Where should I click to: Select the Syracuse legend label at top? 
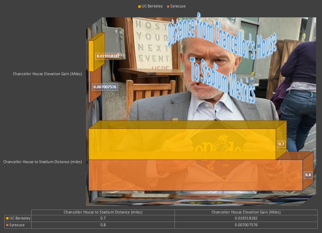click(x=178, y=6)
